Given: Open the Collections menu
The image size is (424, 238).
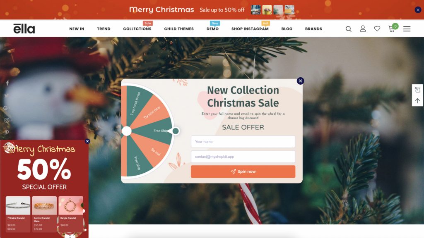Looking at the screenshot, I should pyautogui.click(x=137, y=29).
